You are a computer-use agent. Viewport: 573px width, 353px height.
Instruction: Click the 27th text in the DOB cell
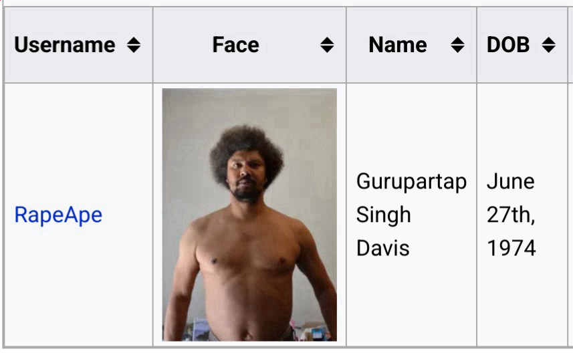(x=511, y=215)
